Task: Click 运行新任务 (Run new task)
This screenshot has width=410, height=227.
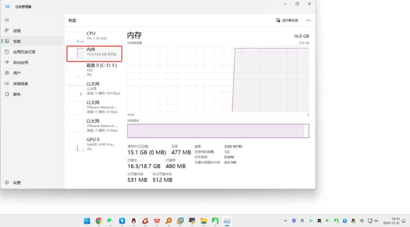Action: coord(287,20)
